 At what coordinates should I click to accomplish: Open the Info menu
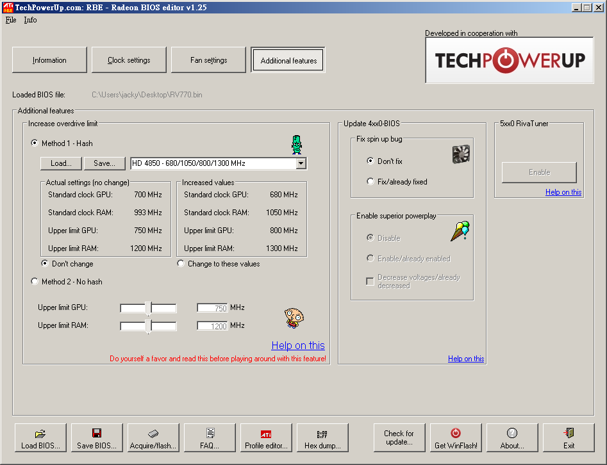point(30,20)
